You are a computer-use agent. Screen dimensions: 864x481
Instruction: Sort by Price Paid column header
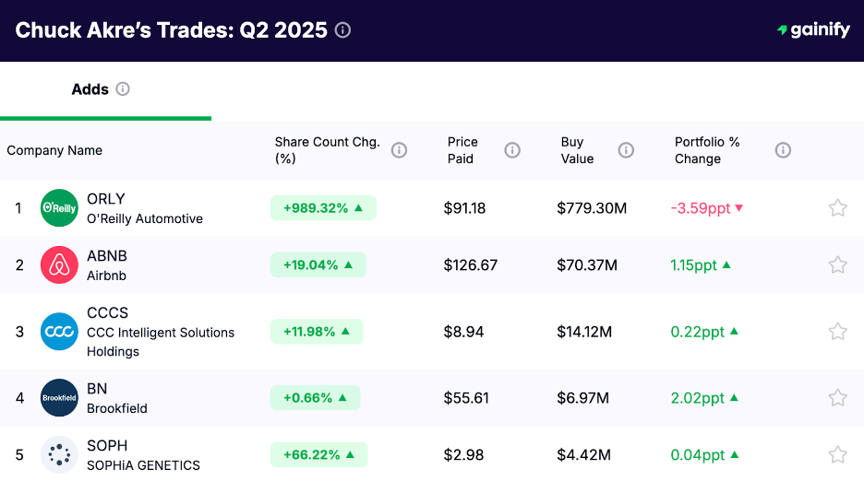pos(462,150)
